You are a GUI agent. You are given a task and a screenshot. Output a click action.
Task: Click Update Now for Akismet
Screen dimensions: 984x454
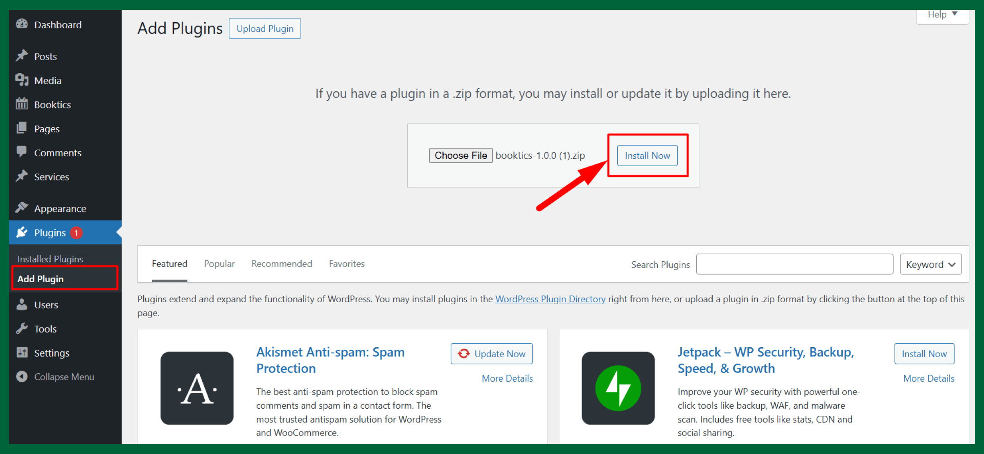[492, 354]
